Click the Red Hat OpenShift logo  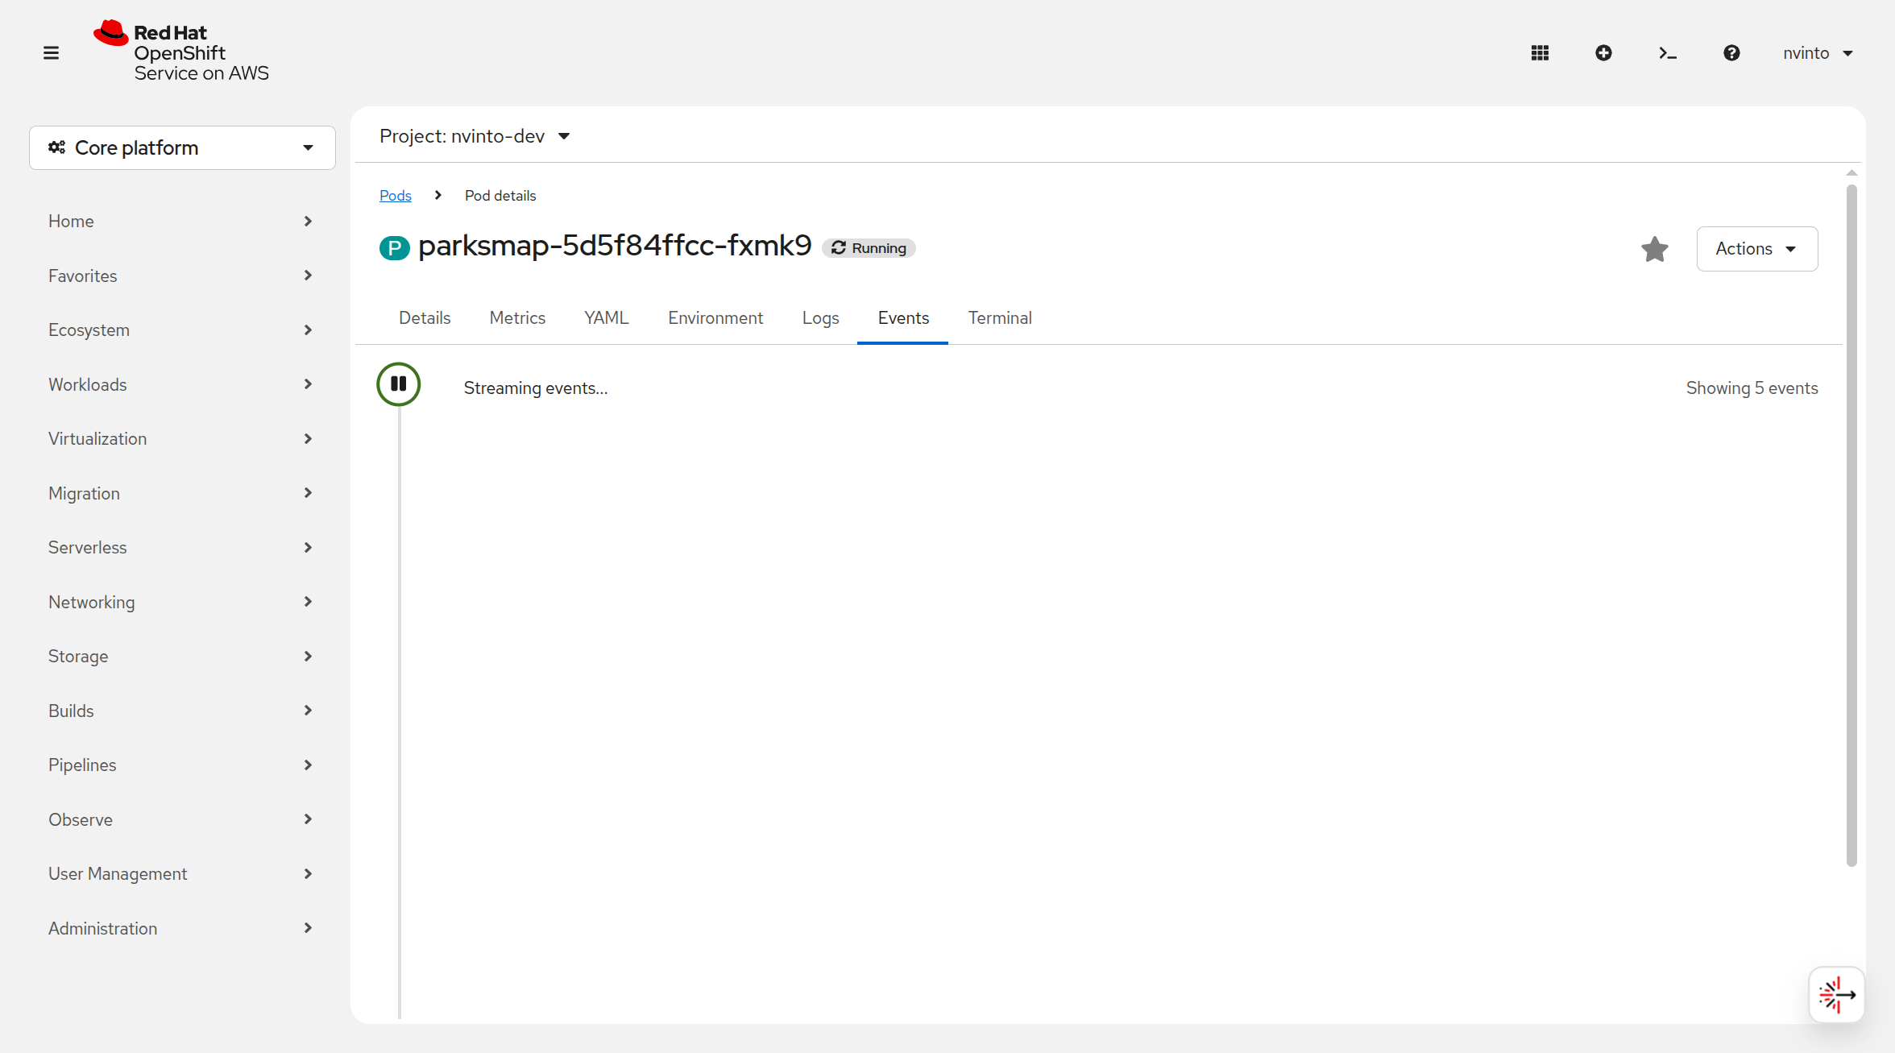[x=181, y=52]
